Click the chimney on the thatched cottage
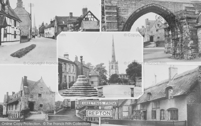The height and width of the screenshot is (126, 201). (x=173, y=73)
